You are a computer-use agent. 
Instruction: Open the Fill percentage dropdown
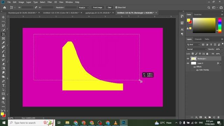point(222,54)
